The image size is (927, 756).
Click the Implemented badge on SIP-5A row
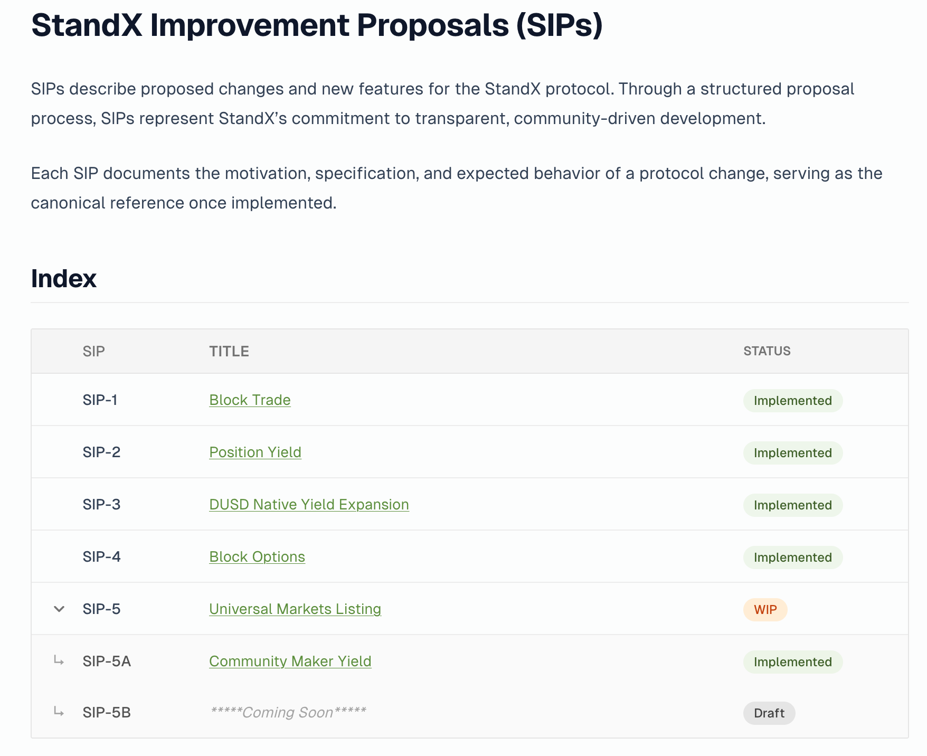tap(793, 662)
